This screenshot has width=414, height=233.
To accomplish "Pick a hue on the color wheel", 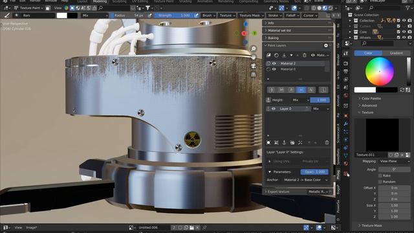I will [x=380, y=71].
